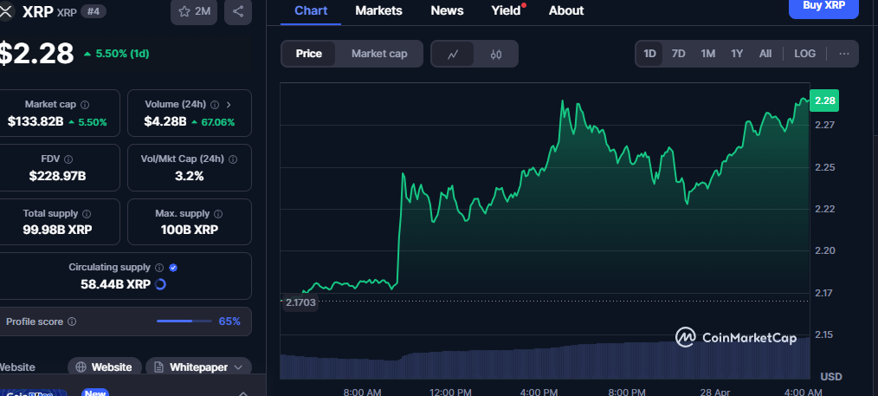Select the Market cap chart toggle

coord(379,54)
